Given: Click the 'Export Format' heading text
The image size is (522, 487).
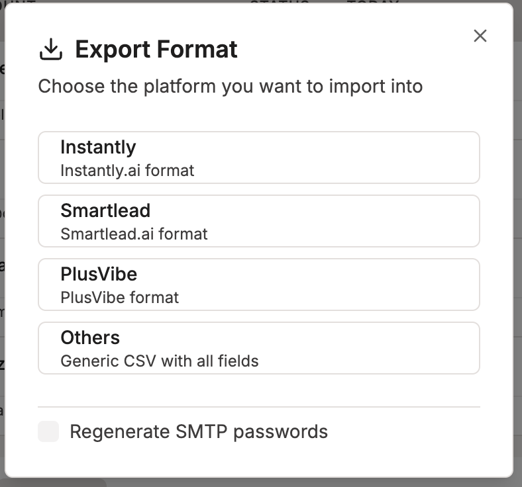Looking at the screenshot, I should click(x=156, y=49).
